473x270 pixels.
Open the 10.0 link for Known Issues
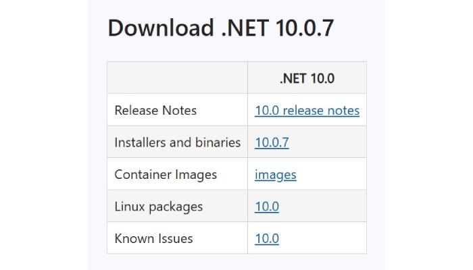[267, 238]
